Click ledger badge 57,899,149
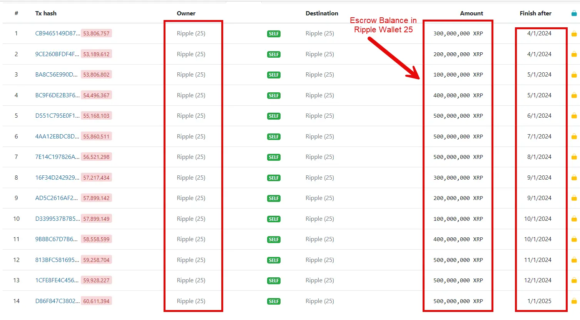Image resolution: width=580 pixels, height=320 pixels. [96, 219]
